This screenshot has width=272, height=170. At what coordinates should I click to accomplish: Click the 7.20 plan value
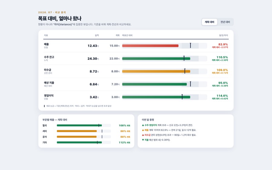tap(115, 84)
